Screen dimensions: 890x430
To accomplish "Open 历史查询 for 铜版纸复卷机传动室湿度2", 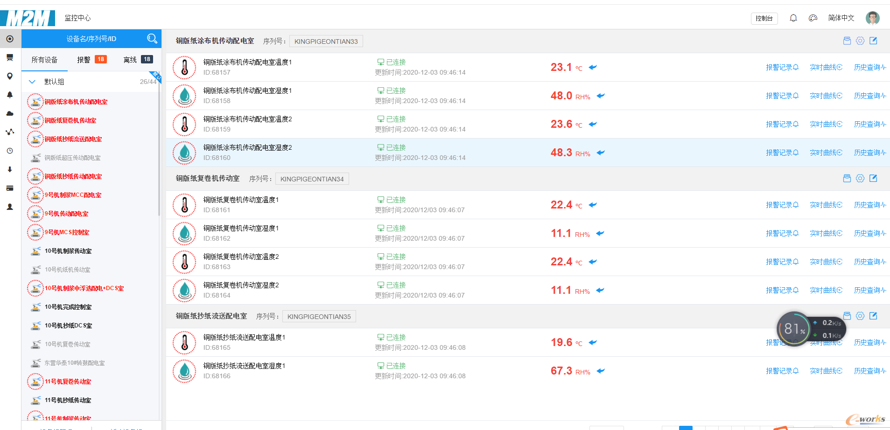I will 870,290.
